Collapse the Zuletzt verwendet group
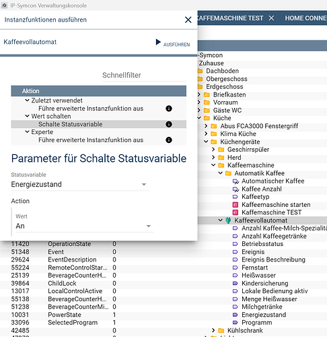327x337 pixels. tap(27, 100)
